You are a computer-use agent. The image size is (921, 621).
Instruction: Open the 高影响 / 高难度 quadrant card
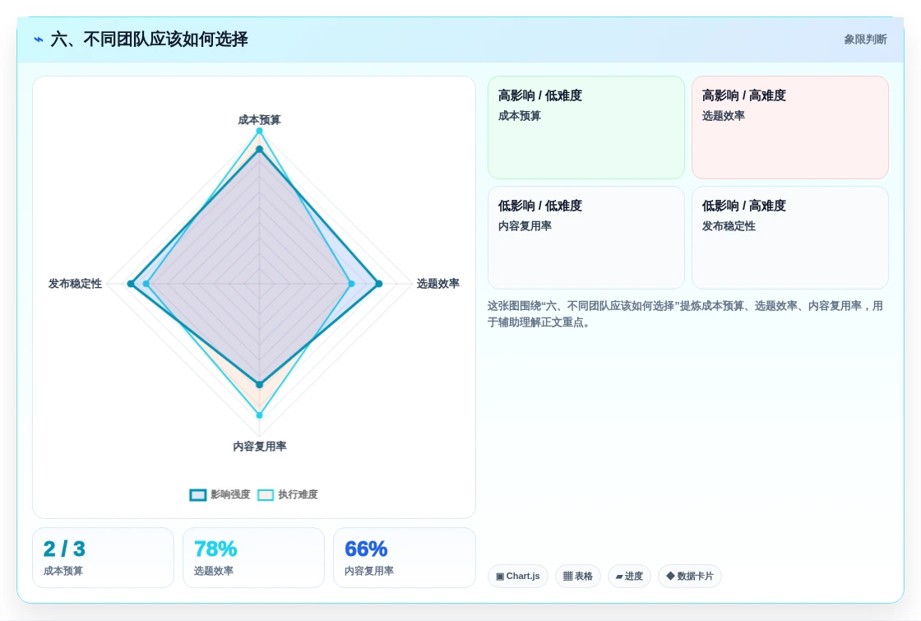click(790, 127)
